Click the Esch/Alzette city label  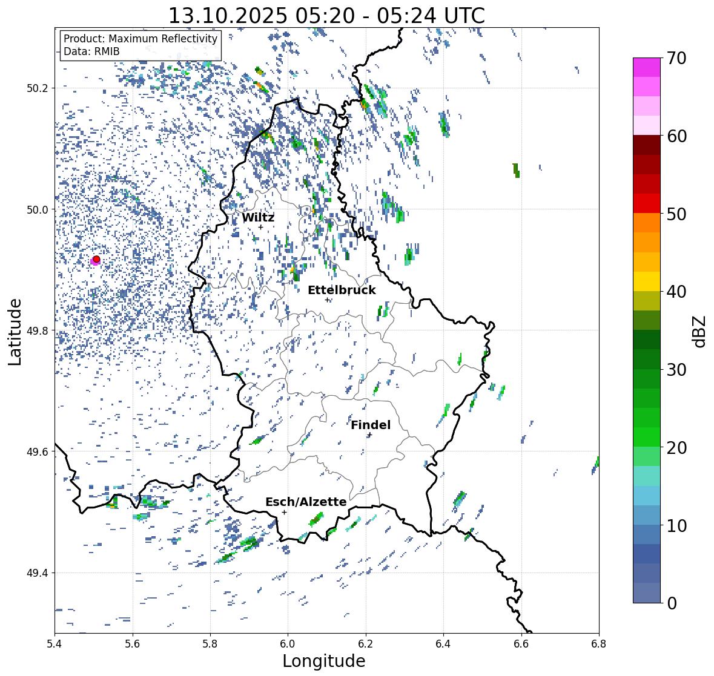point(306,502)
